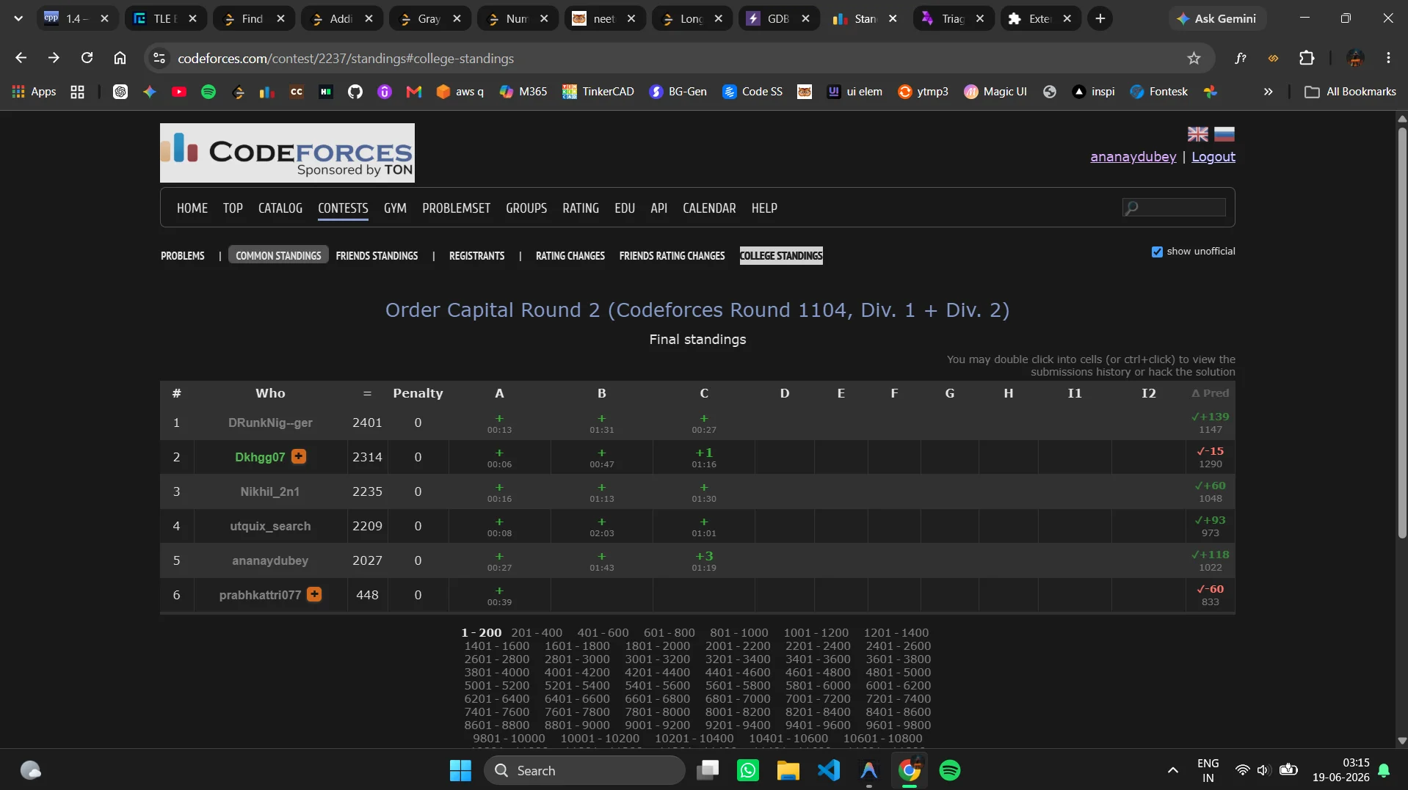The image size is (1408, 790).
Task: Open the ananaydubey profile link
Action: 1133,156
